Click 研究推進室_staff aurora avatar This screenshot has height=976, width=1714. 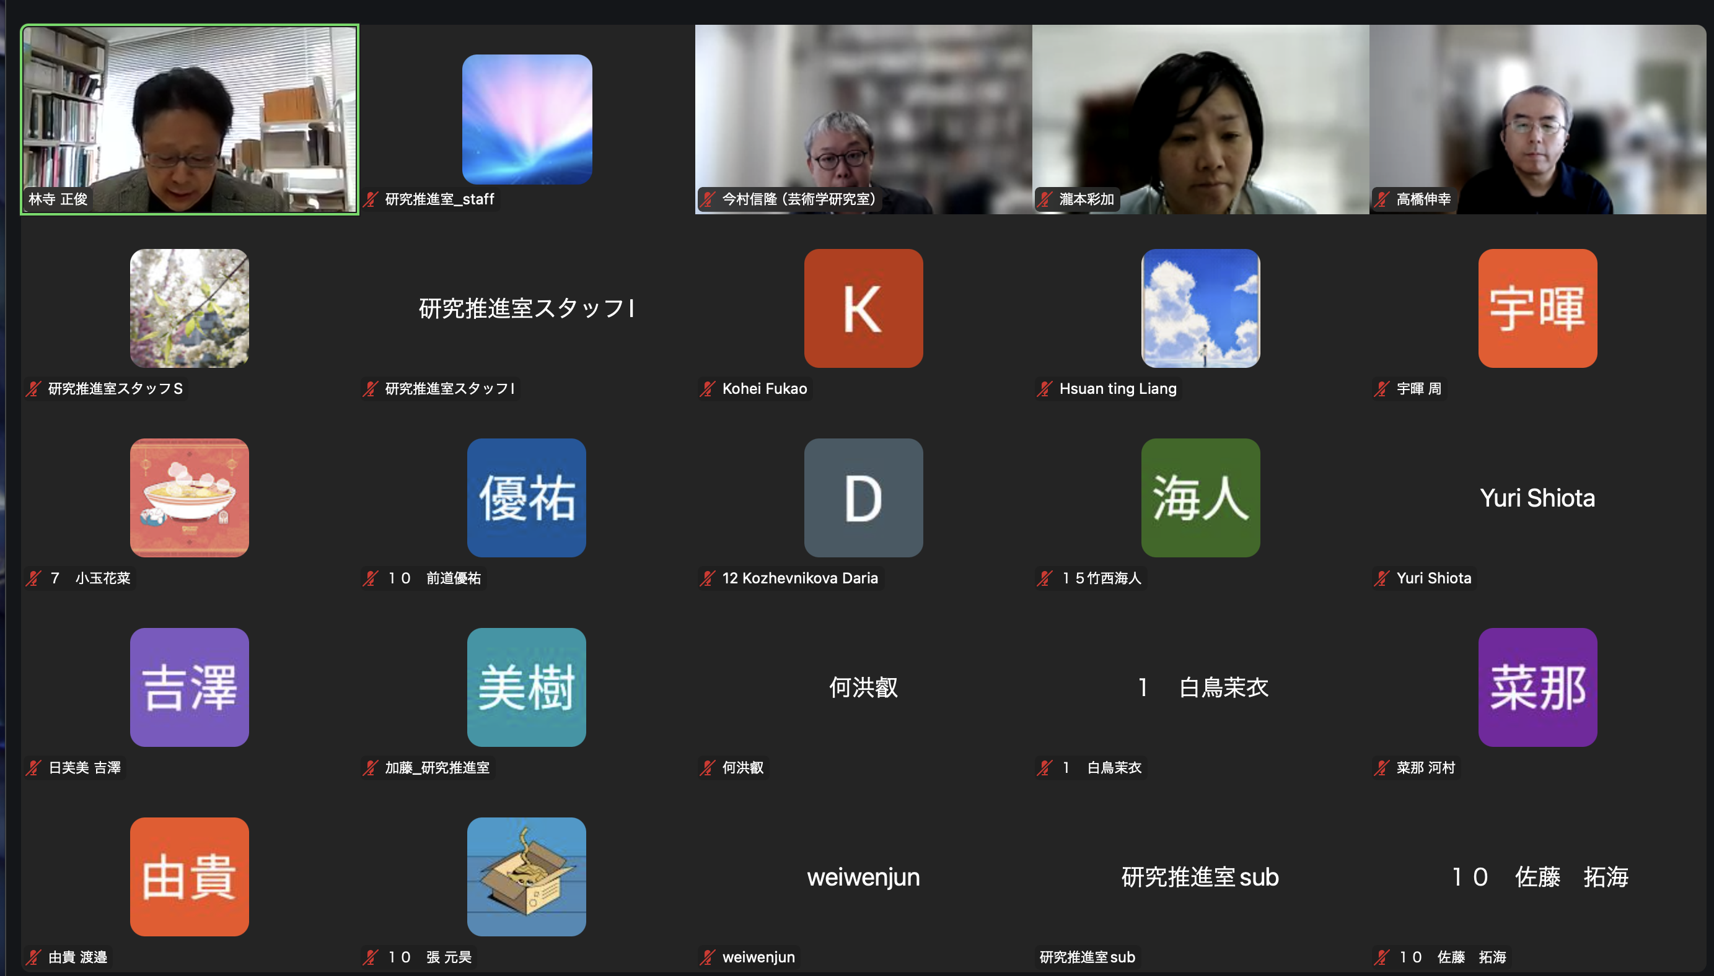tap(527, 120)
